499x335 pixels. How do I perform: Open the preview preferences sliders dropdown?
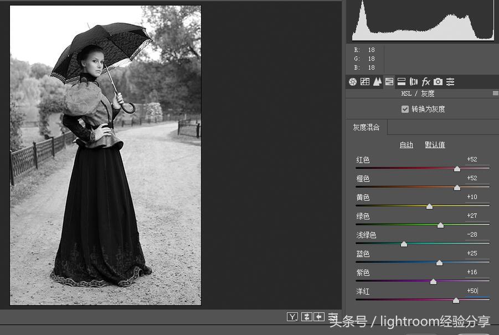[x=333, y=316]
